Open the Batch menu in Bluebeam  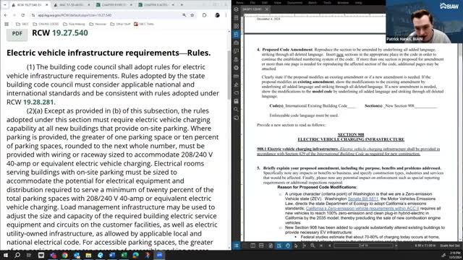click(x=312, y=3)
